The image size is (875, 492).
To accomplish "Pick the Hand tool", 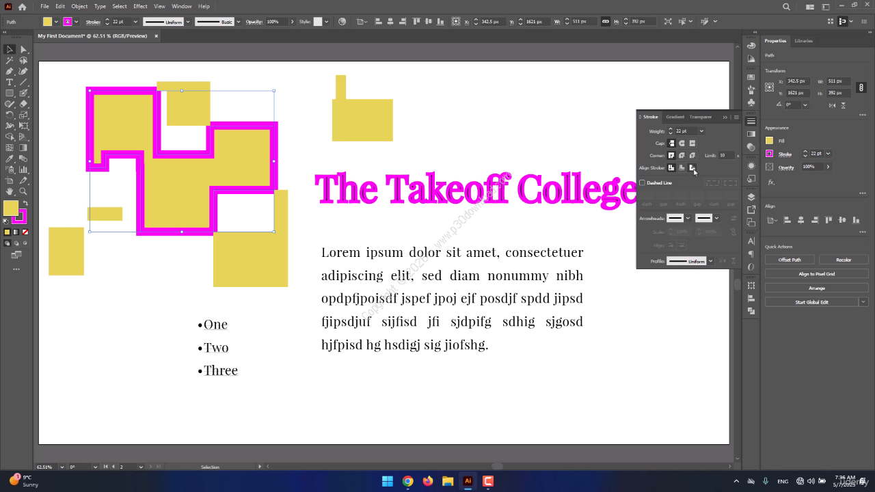I will (x=10, y=191).
